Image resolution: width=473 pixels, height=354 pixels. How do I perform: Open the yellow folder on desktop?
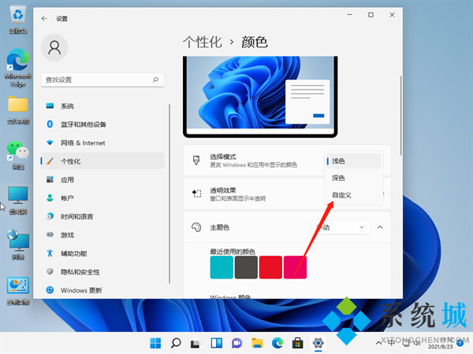click(18, 110)
